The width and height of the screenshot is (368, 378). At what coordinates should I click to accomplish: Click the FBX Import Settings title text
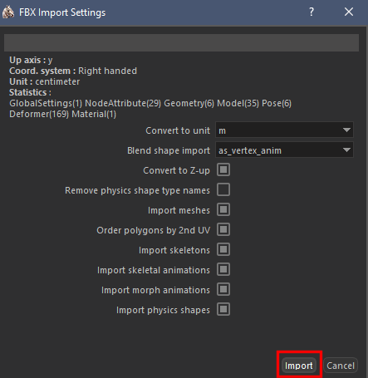click(62, 12)
